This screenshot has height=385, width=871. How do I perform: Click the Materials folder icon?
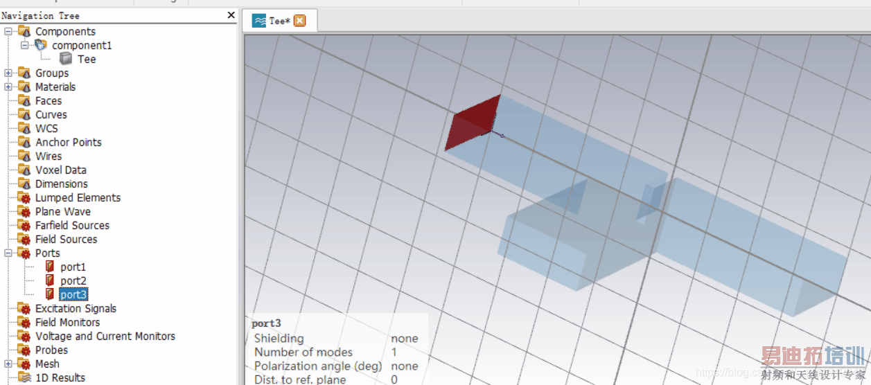tap(24, 87)
